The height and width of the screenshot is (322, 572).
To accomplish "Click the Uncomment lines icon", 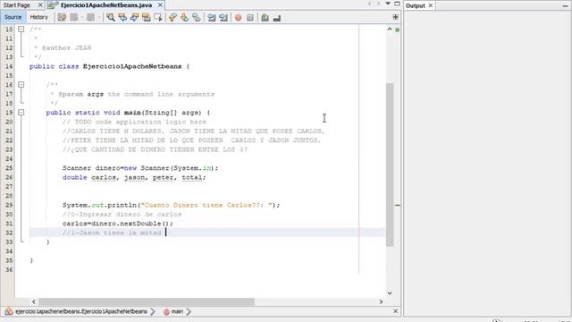I will pos(277,17).
